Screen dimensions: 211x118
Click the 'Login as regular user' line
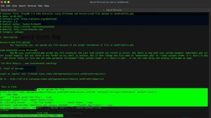click(x=53, y=74)
